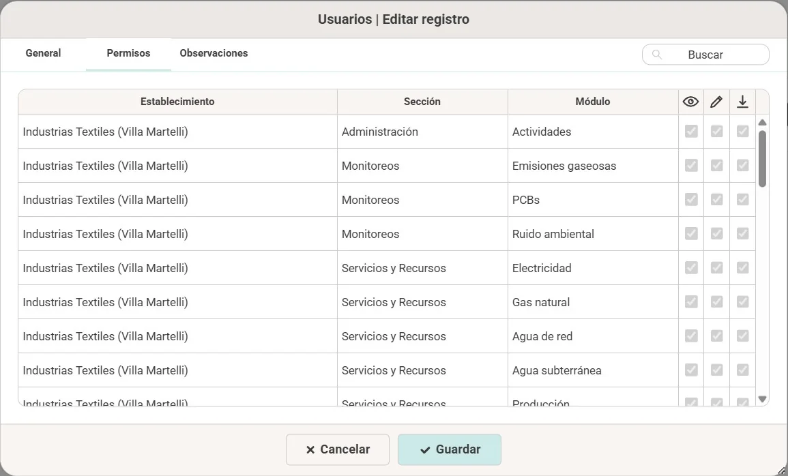
Task: Toggle view checkbox for Electricidad row
Action: click(x=691, y=267)
